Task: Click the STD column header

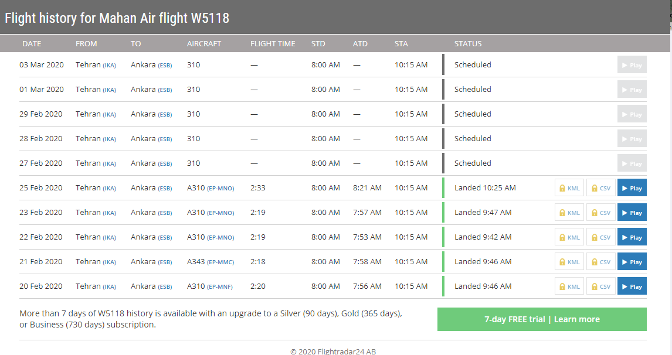Action: 318,44
